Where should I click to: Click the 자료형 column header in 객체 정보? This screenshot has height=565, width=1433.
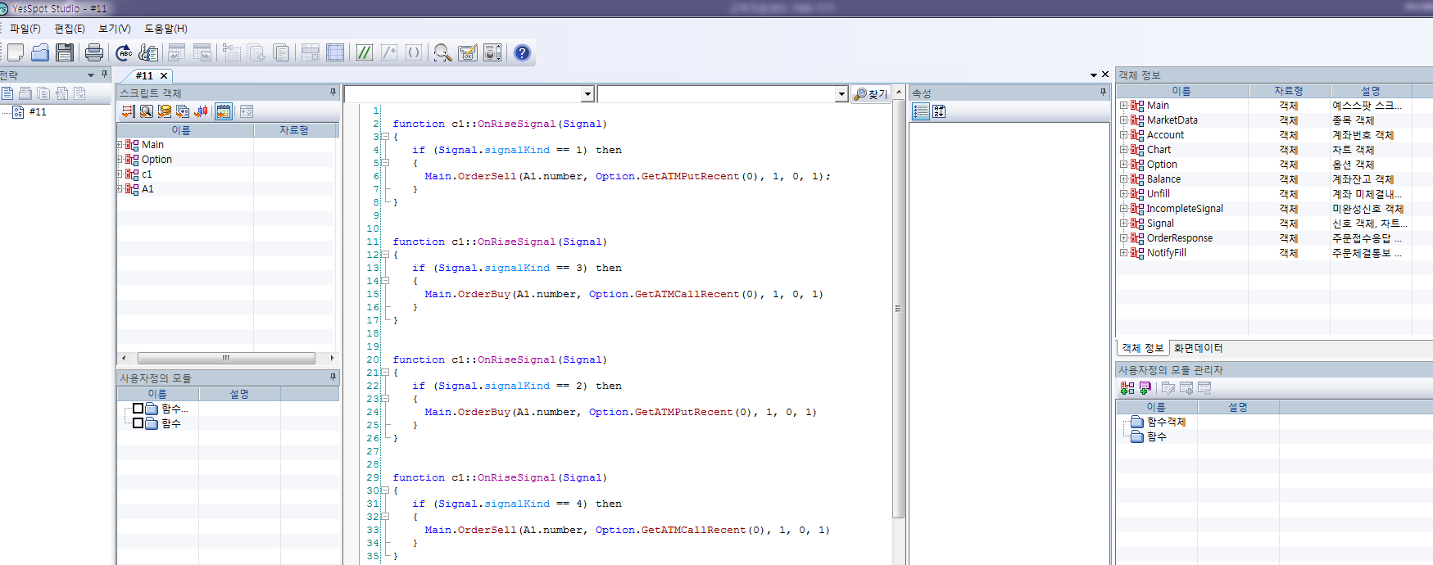(x=1288, y=91)
